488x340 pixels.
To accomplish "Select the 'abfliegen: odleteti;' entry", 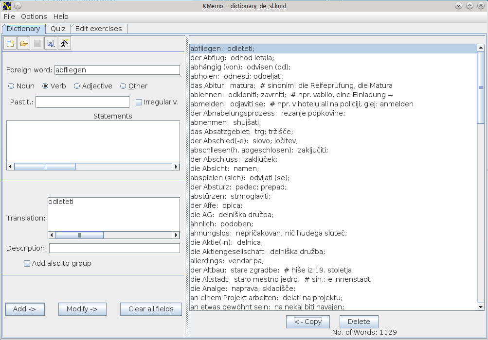I will pos(333,49).
